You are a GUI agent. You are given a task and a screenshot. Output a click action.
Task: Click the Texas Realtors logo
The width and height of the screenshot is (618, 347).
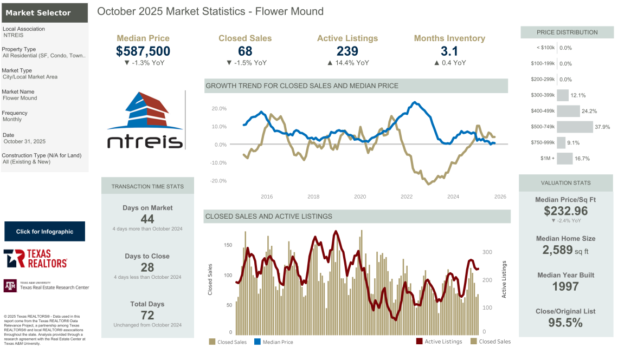click(x=36, y=259)
